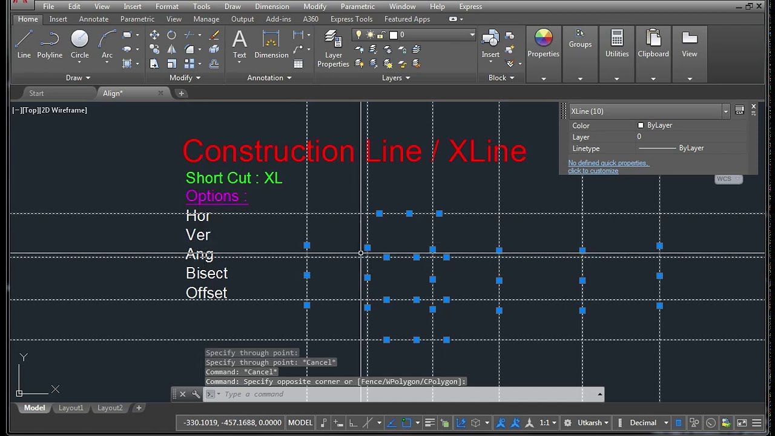Expand the Annotation panel
This screenshot has height=436, width=775.
[269, 78]
